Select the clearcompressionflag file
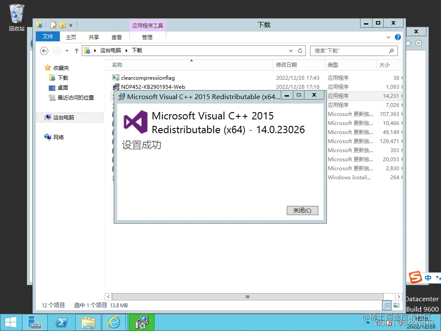 tap(148, 78)
